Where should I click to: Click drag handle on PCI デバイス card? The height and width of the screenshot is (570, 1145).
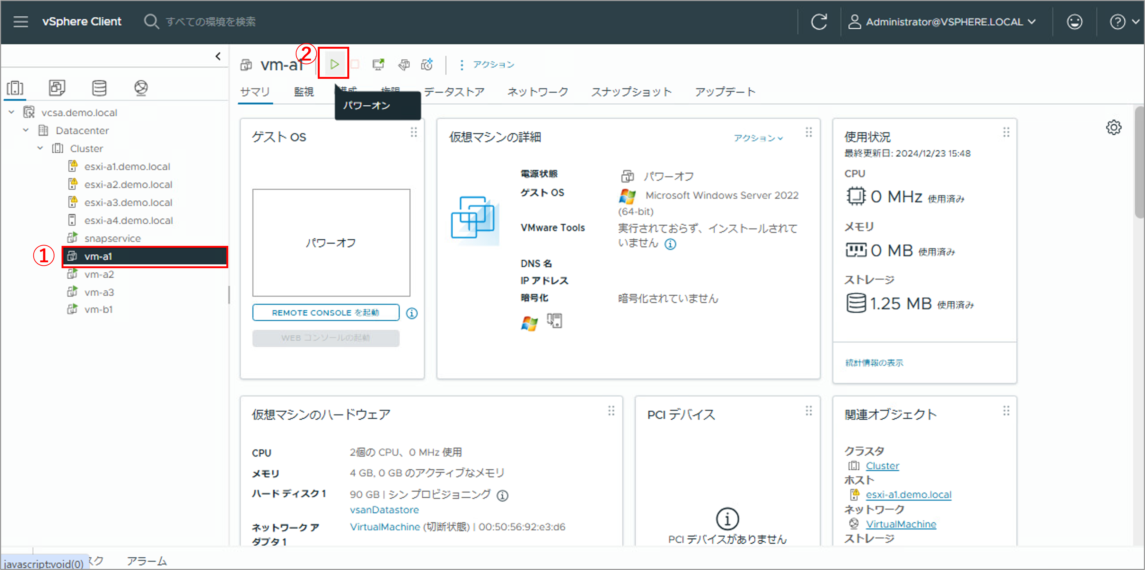click(x=808, y=410)
